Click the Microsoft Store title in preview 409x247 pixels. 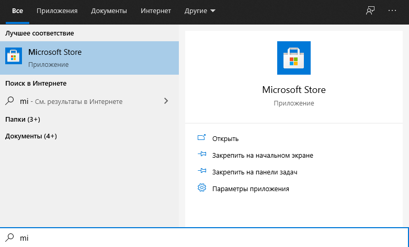click(x=294, y=90)
